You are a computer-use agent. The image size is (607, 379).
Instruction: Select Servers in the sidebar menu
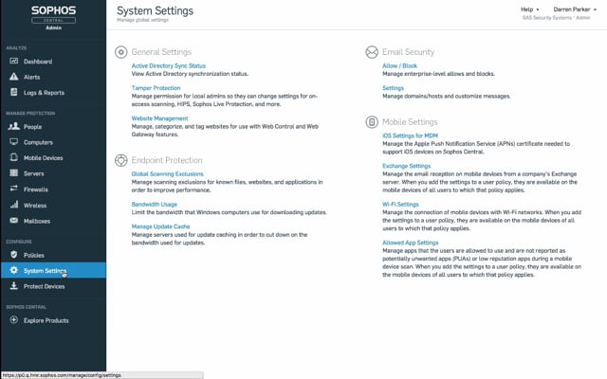point(34,173)
